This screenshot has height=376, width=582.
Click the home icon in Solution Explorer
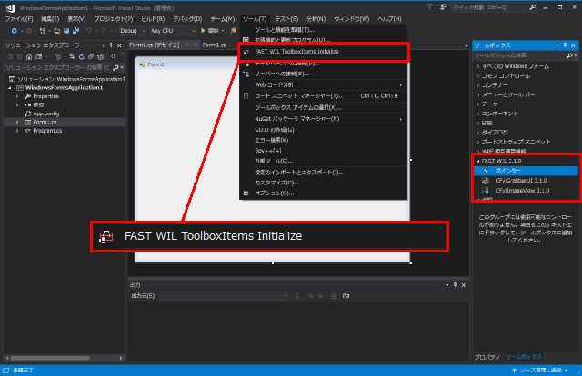point(29,56)
